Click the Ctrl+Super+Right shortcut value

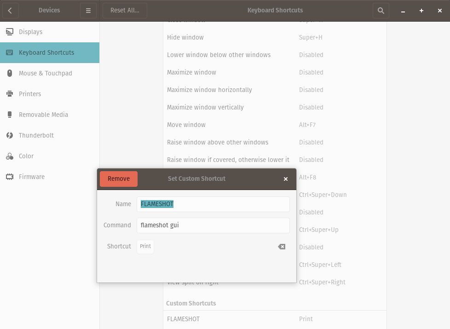point(322,282)
